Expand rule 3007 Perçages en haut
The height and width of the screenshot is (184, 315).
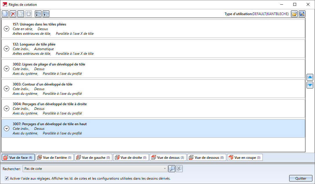pos(7,128)
